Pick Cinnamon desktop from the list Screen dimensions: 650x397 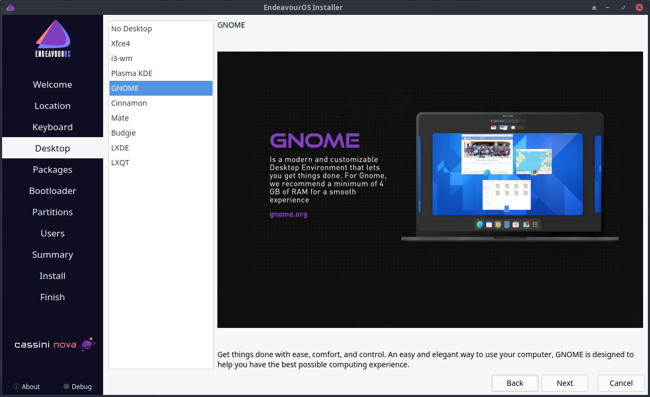click(x=129, y=103)
